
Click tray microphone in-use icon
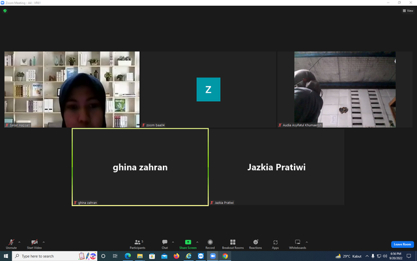pos(373,256)
